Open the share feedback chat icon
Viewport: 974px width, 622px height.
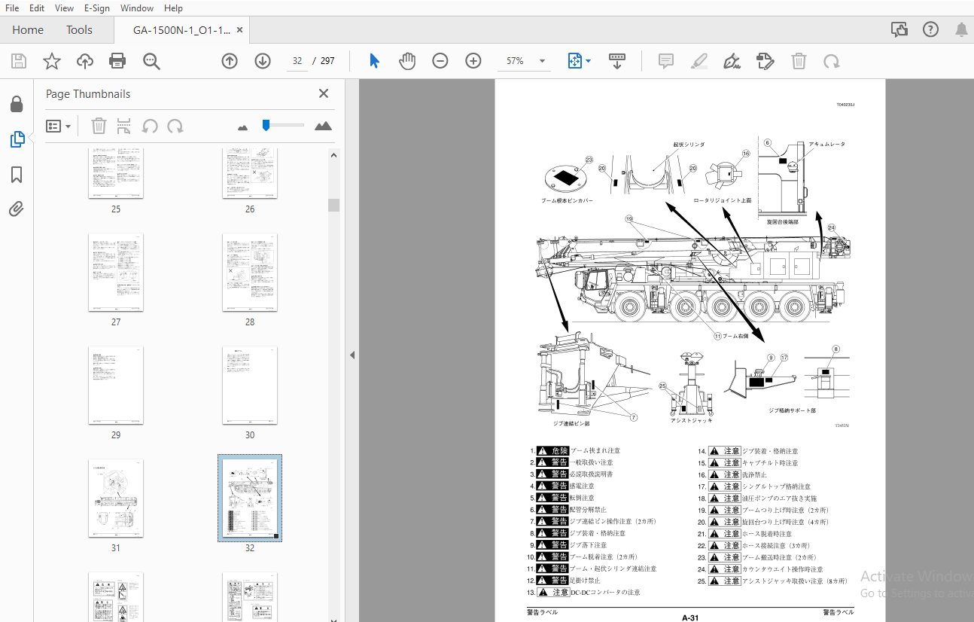899,30
